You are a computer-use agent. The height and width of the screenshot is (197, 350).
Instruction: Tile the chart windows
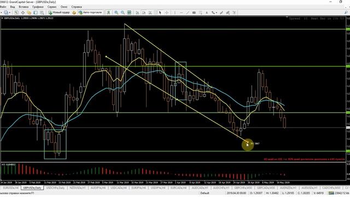point(129,13)
